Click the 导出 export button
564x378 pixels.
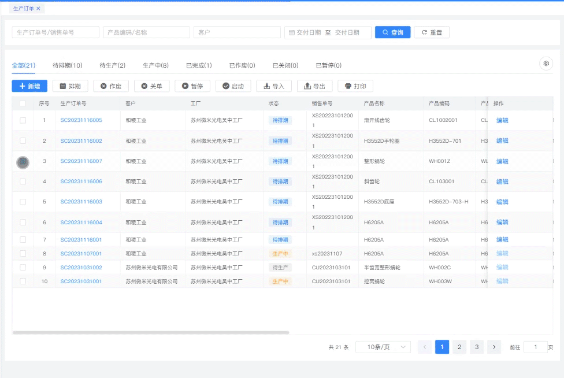click(314, 86)
